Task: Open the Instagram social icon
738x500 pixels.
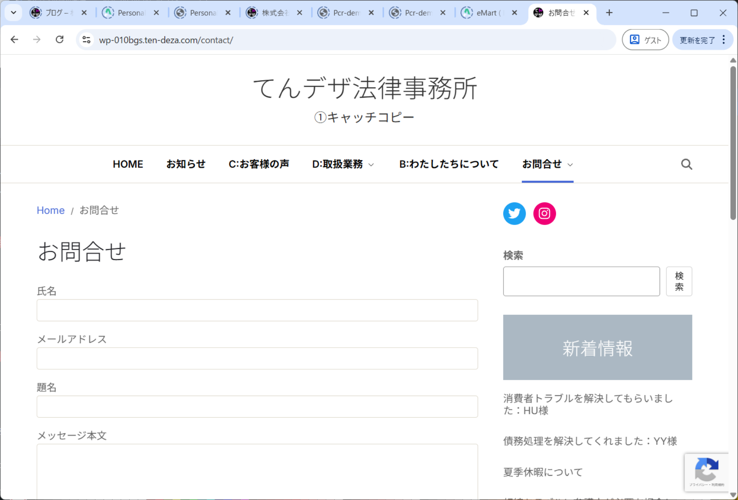Action: click(x=544, y=213)
